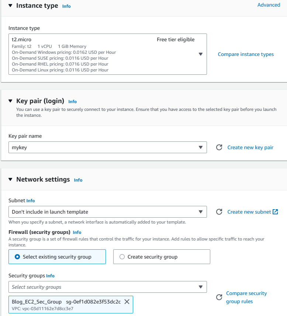Click refresh icon beside Security groups

coord(219,297)
